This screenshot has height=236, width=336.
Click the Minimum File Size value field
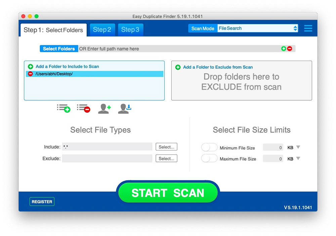tap(273, 147)
